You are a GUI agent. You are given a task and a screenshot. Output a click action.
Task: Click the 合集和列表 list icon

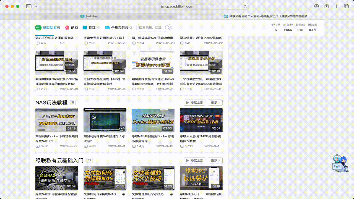pos(107,28)
